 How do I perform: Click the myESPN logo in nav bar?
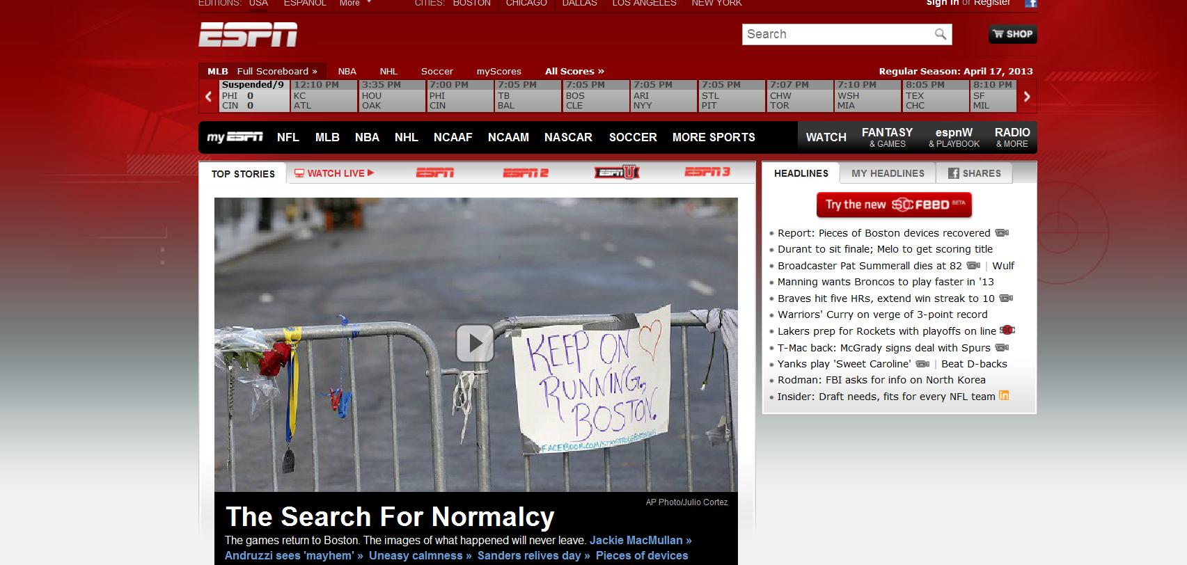235,137
